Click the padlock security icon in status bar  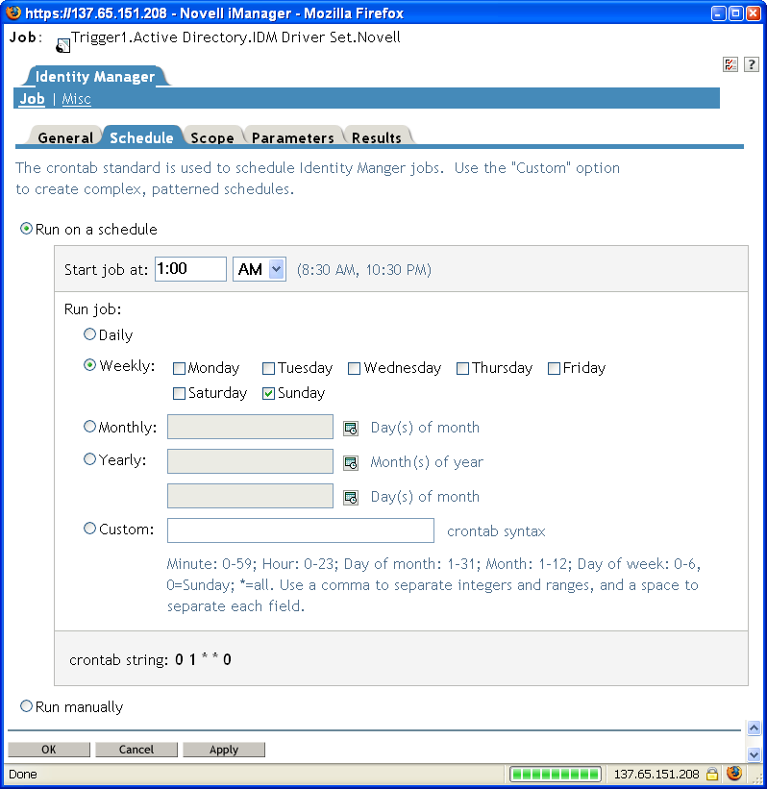coord(712,774)
